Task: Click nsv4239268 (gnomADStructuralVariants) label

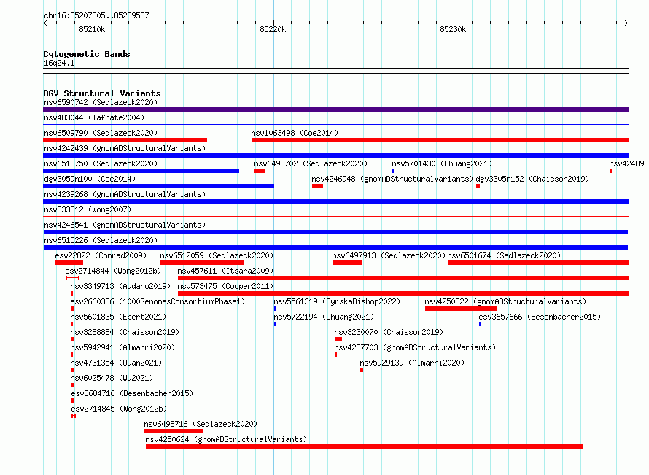Action: click(125, 194)
